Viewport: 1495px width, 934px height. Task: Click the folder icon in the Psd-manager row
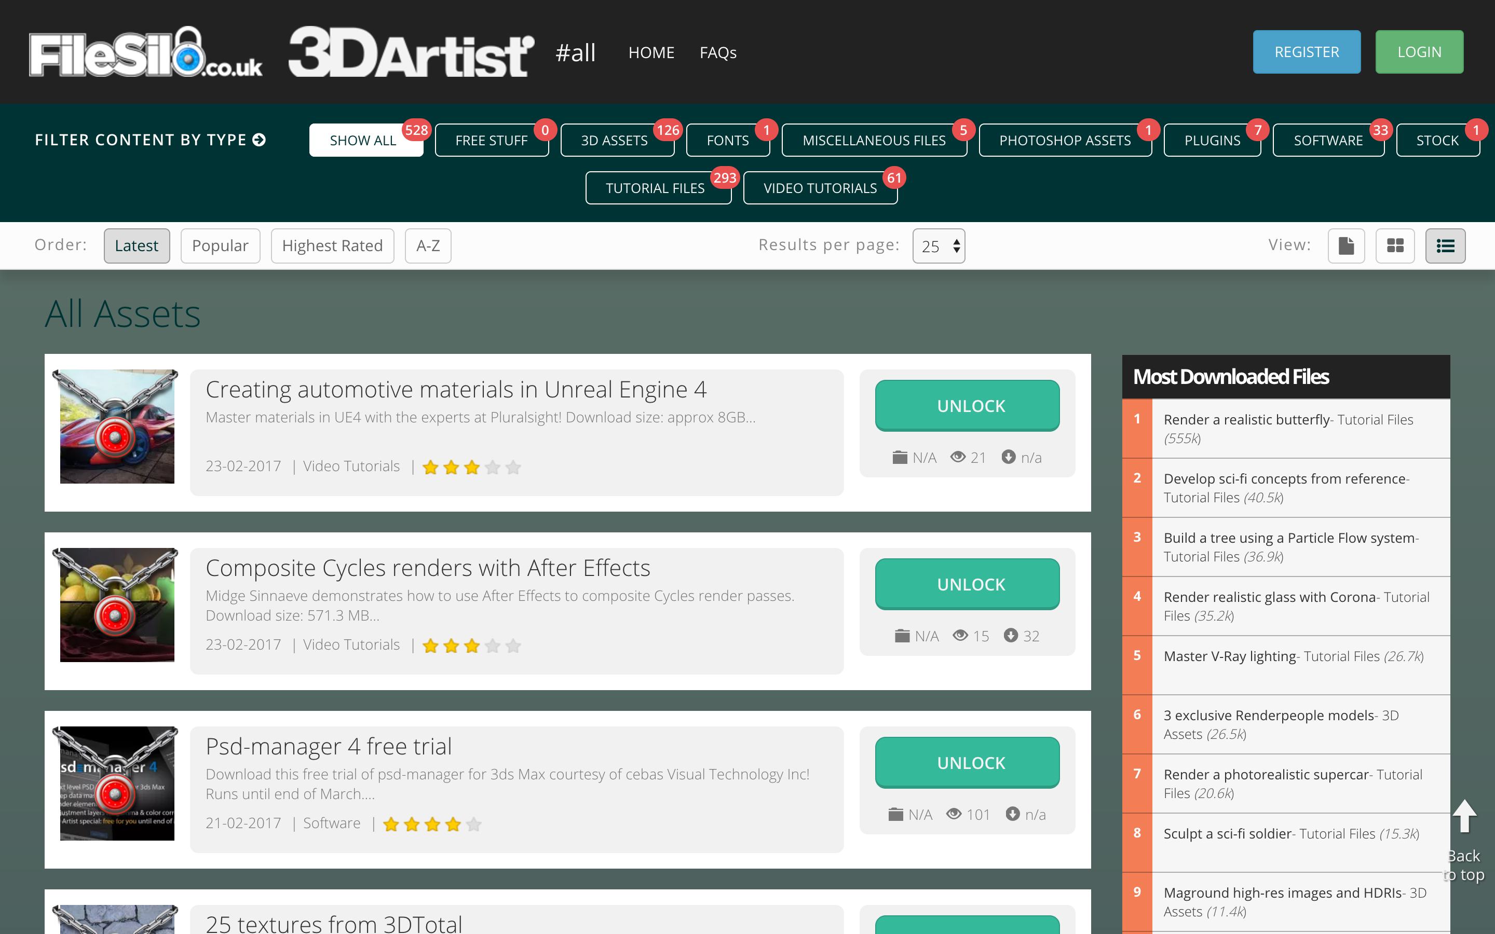click(896, 814)
